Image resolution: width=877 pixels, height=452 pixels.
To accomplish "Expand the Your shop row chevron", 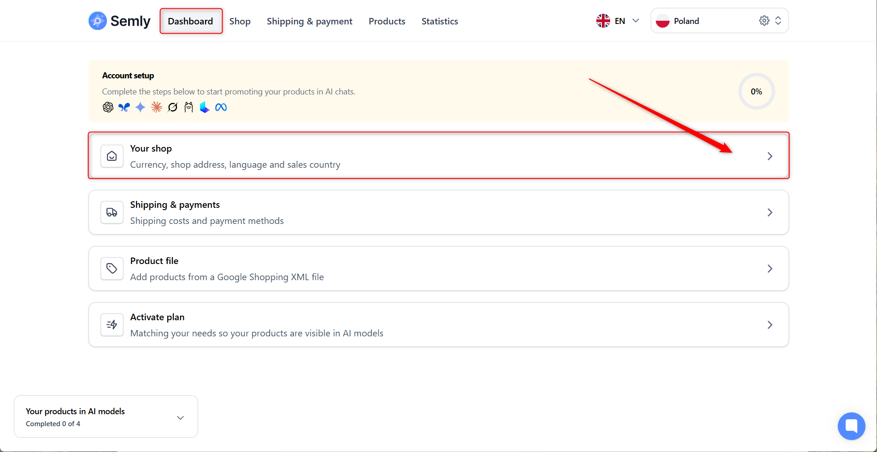I will coord(770,156).
